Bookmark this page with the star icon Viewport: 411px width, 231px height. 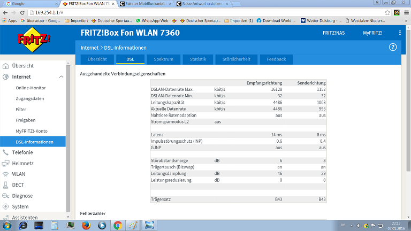tap(387, 12)
